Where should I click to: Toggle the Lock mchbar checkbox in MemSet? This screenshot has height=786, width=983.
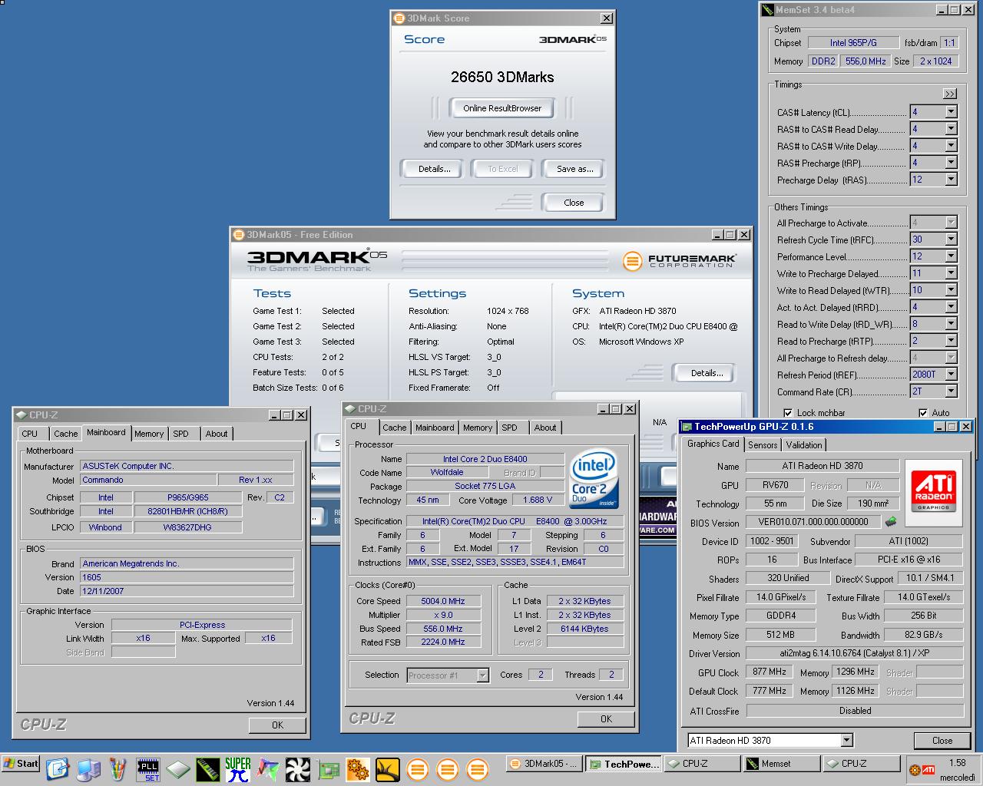(788, 413)
